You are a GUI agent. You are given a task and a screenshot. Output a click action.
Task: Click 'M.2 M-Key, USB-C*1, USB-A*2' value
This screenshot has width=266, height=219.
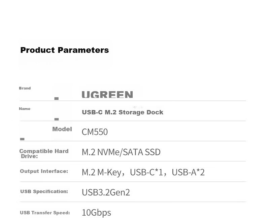(143, 172)
